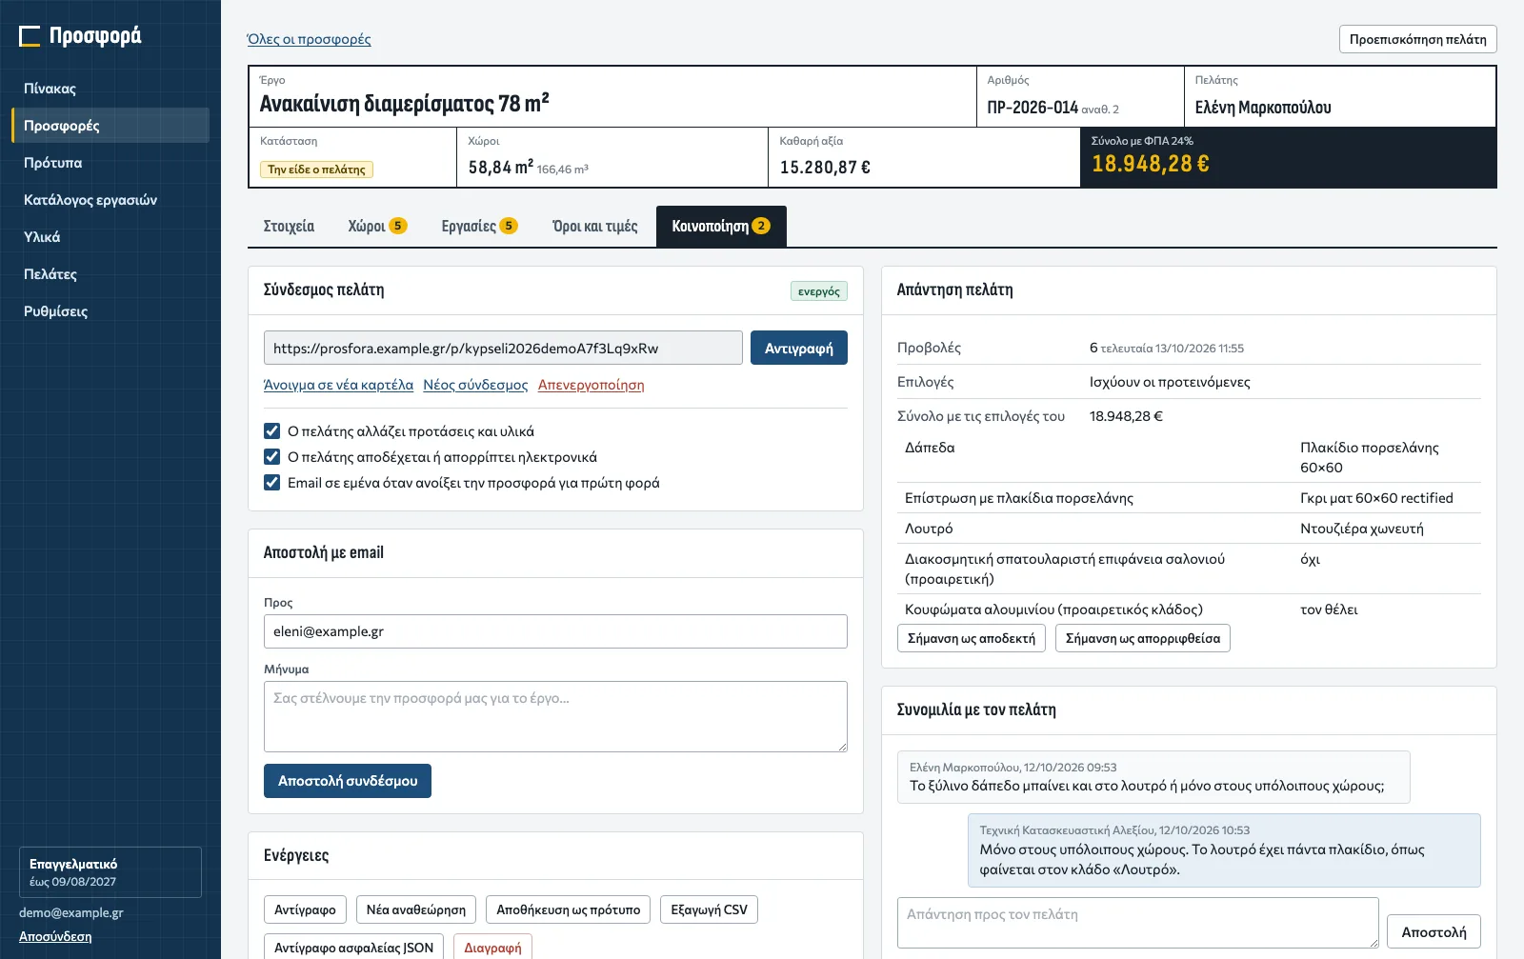Click Προεπισκόπηση πελάτη button
Screen dimensions: 1524x959
click(1417, 39)
